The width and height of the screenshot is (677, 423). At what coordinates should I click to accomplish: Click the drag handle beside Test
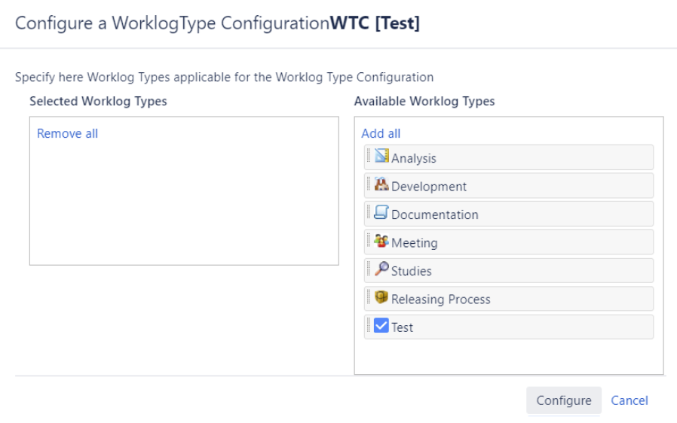369,326
